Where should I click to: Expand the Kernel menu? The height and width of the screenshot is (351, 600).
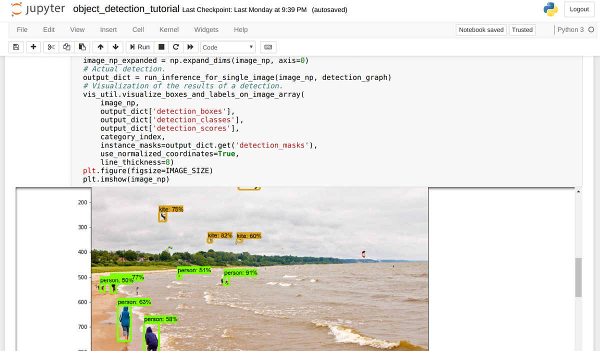pos(168,29)
